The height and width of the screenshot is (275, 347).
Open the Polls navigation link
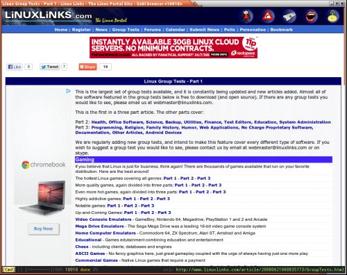click(230, 30)
